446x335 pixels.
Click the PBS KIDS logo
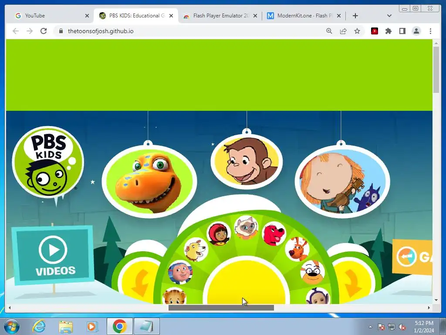coord(48,162)
